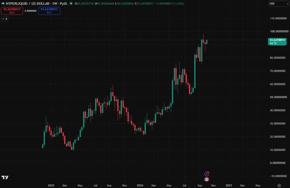The width and height of the screenshot is (290, 188).
Task: Click the spread value 0.00000000
Action: pyautogui.click(x=31, y=11)
